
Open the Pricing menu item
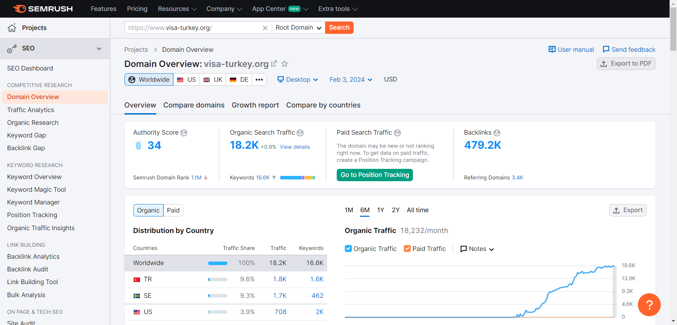coord(137,9)
